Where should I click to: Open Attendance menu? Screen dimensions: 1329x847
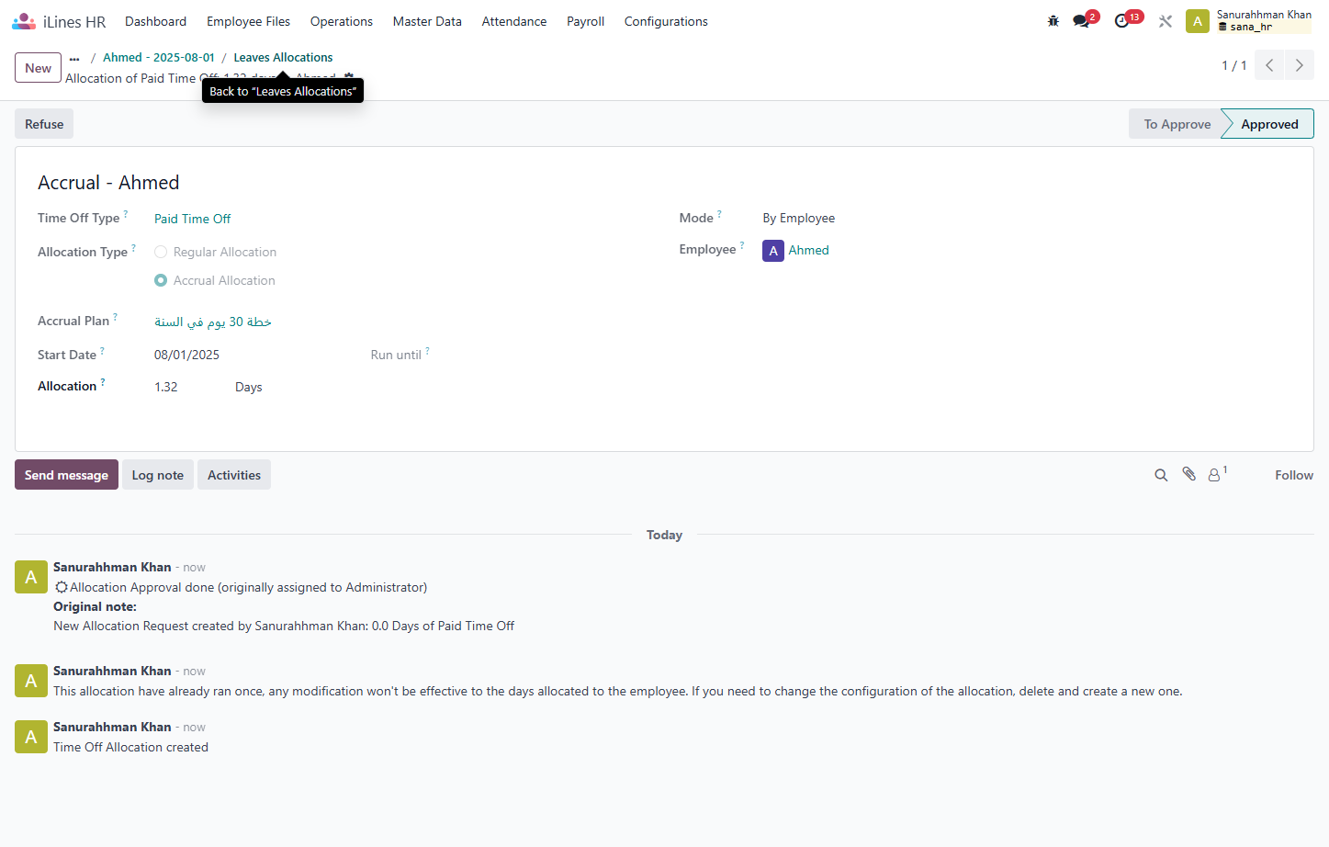point(514,21)
